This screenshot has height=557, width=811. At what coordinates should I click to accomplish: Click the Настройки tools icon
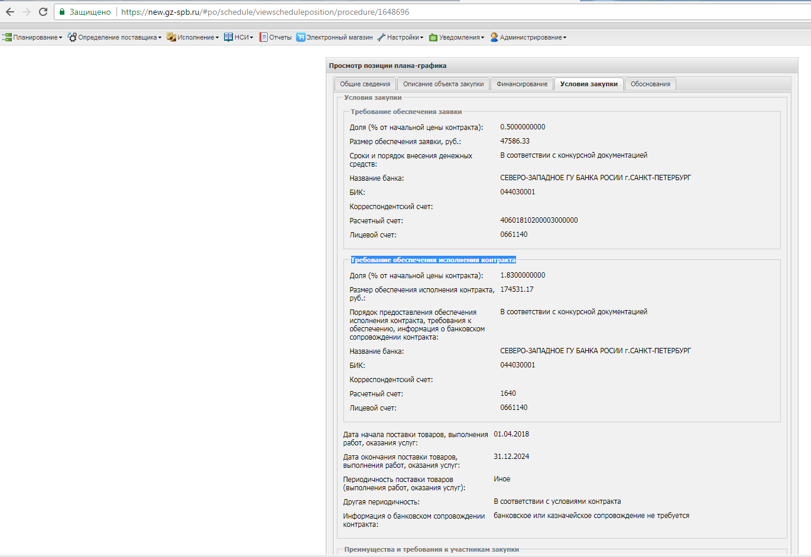tap(381, 37)
